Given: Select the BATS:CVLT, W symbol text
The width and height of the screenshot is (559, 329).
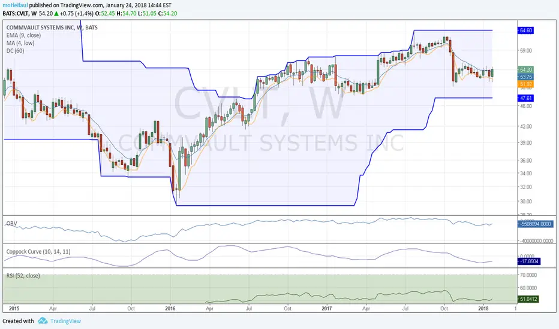Looking at the screenshot, I should tap(20, 14).
